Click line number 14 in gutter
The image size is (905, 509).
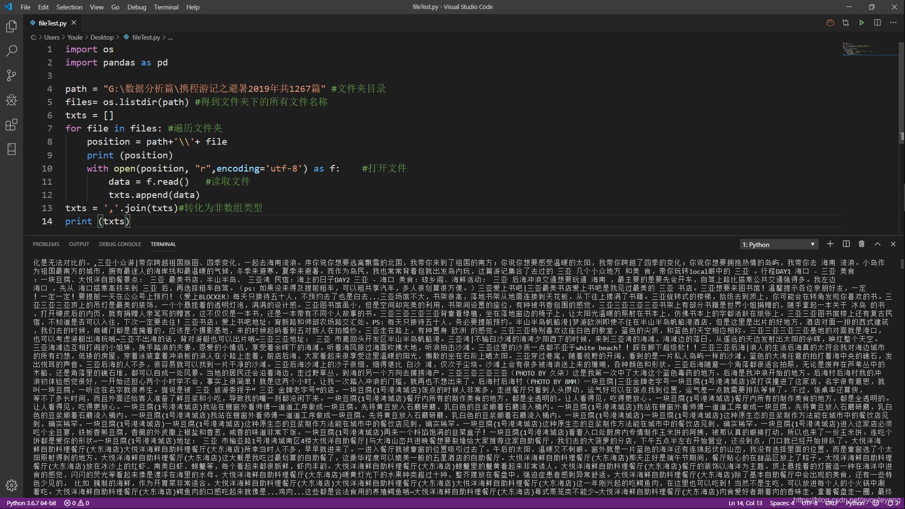[x=47, y=221]
